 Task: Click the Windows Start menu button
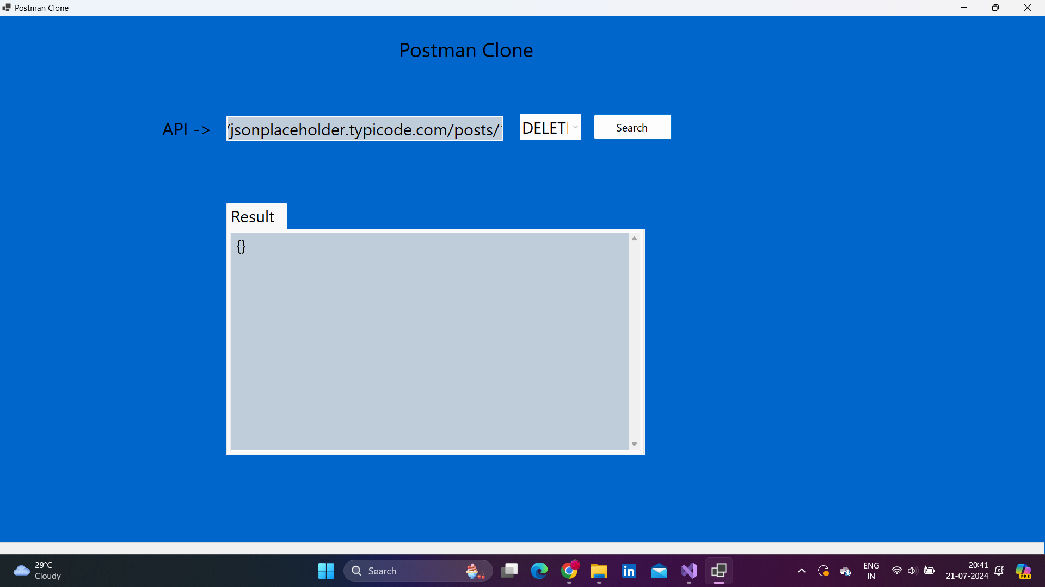point(326,570)
